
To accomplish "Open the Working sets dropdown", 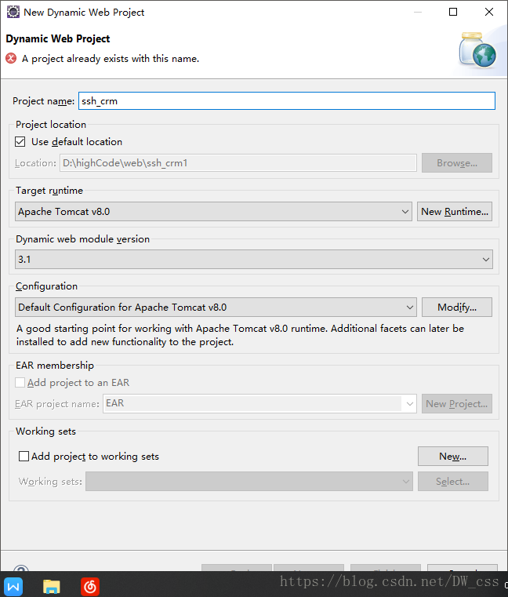I will click(x=249, y=481).
